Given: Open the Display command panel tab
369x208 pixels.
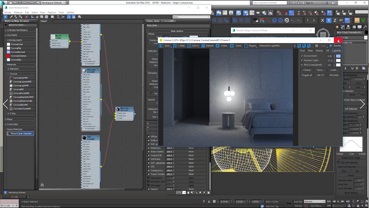Looking at the screenshot, I should (359, 27).
